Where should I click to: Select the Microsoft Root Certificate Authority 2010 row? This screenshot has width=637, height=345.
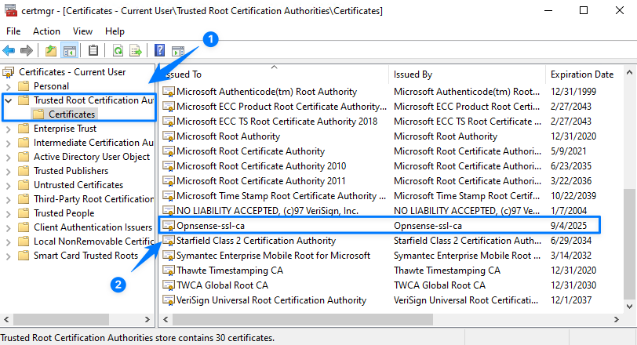261,166
